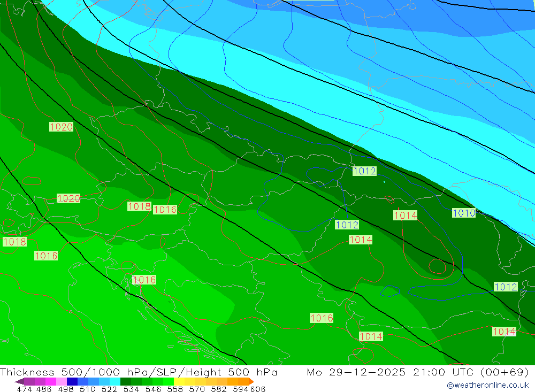Click the legend value 558
Screen dimensions: 535x392
click(x=175, y=389)
